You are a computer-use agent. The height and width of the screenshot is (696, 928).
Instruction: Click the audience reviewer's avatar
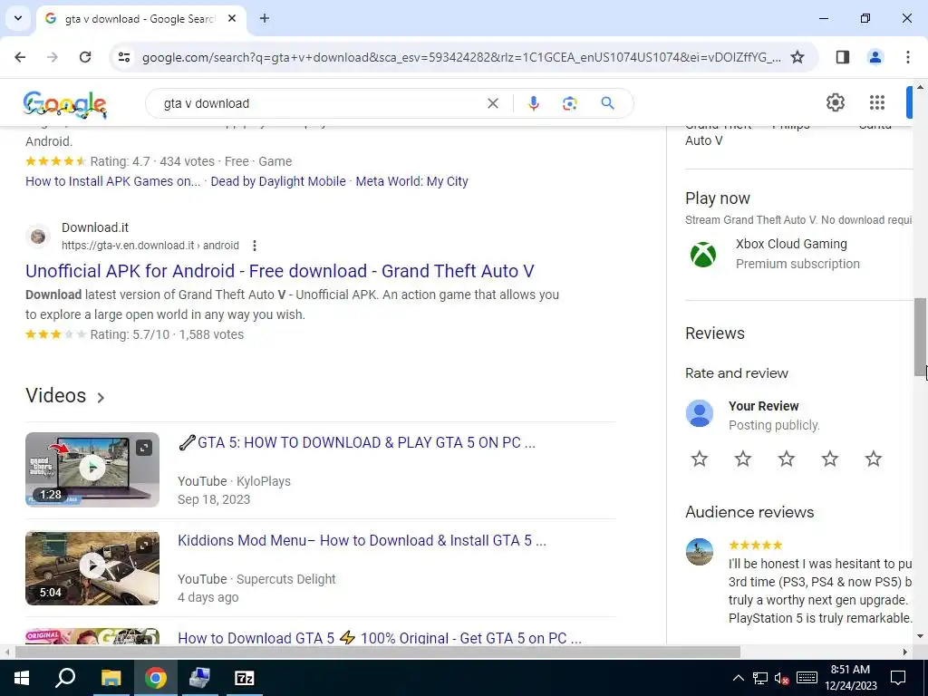pos(700,552)
